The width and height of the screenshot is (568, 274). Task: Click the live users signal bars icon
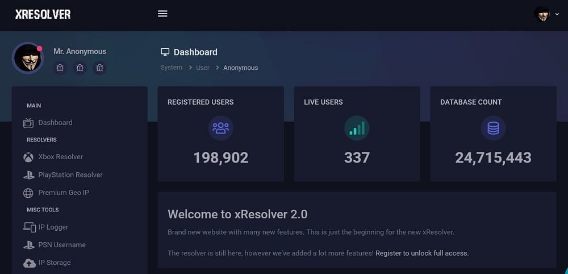coord(357,128)
